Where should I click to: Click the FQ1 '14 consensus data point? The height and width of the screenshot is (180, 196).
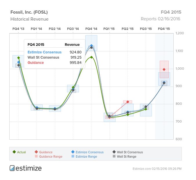(x=37, y=108)
